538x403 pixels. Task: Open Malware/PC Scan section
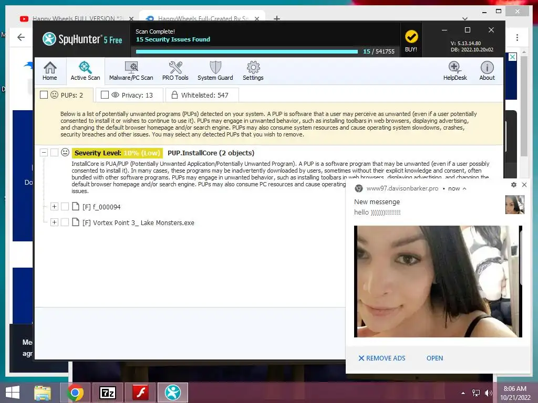(131, 71)
